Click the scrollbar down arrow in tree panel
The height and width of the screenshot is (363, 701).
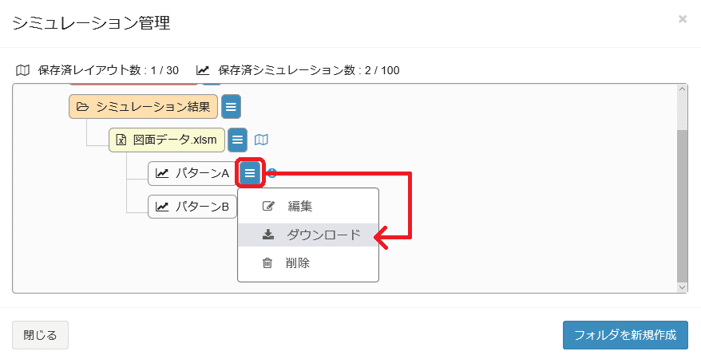pos(682,287)
